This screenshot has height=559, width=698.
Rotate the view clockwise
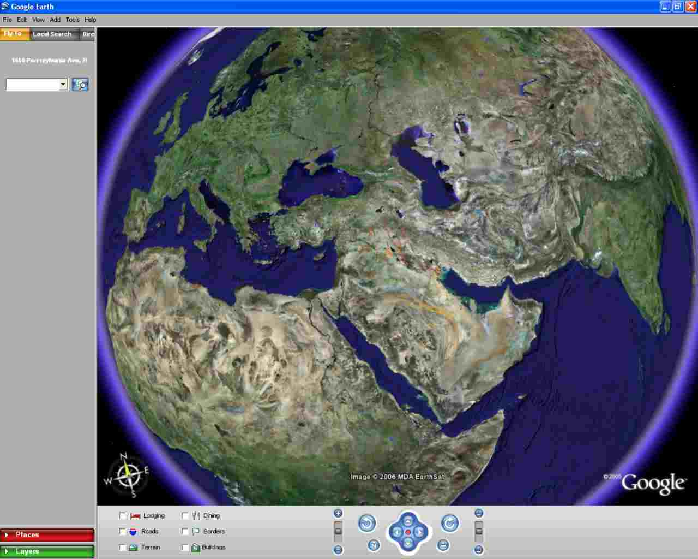click(x=450, y=524)
